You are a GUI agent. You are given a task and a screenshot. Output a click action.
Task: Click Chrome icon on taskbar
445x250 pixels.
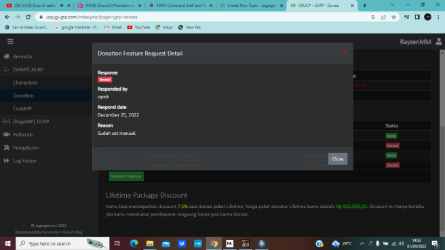click(214, 243)
